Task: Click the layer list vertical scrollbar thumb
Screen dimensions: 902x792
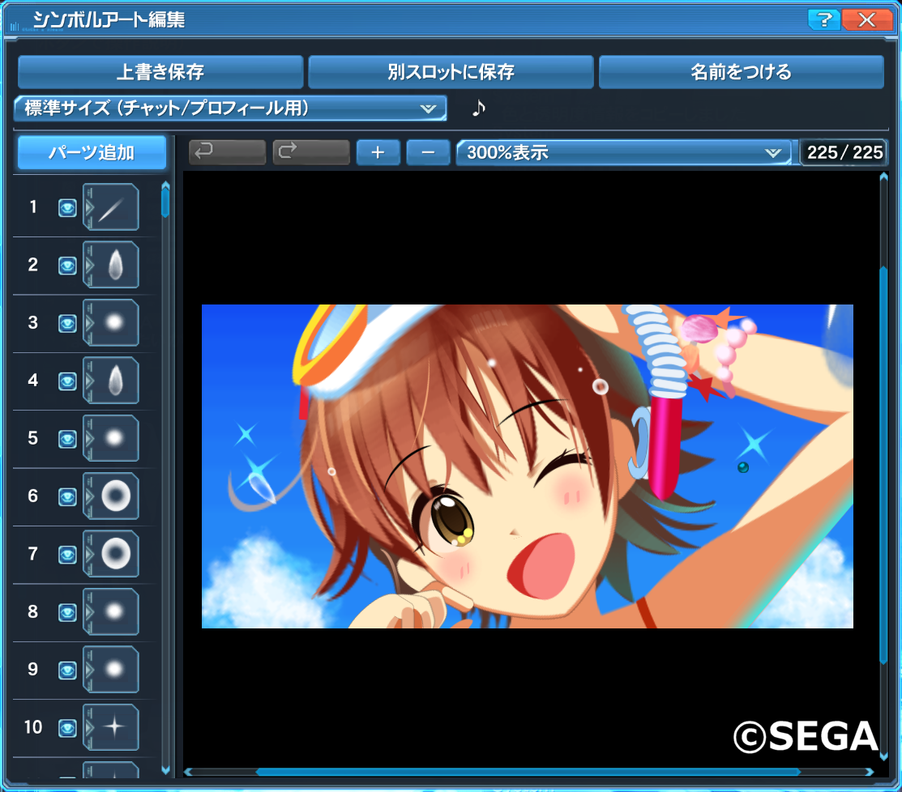Action: 165,203
